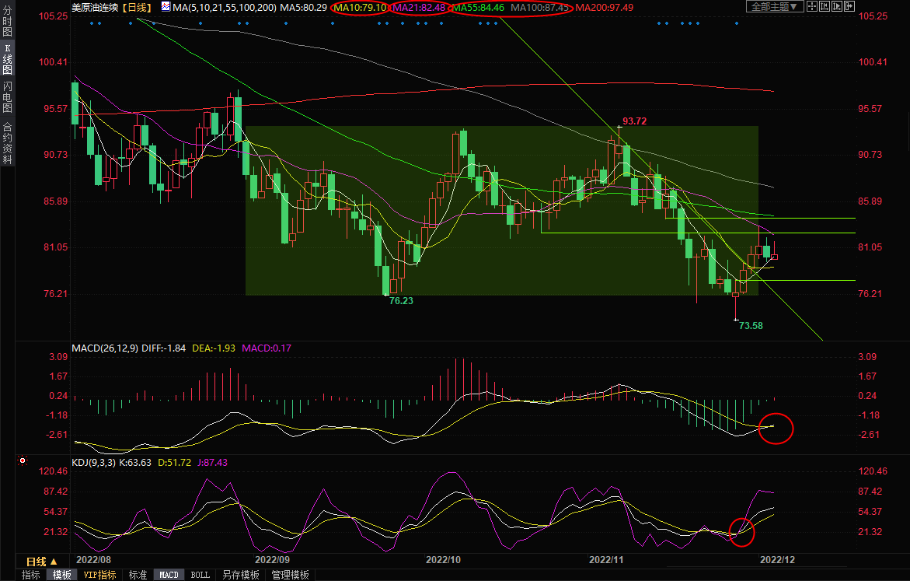The image size is (910, 581).
Task: Click the 管理模板 button
Action: click(x=289, y=575)
